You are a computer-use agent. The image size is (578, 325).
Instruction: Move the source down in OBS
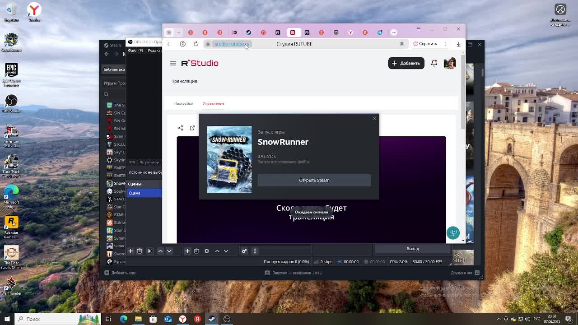[x=226, y=251]
